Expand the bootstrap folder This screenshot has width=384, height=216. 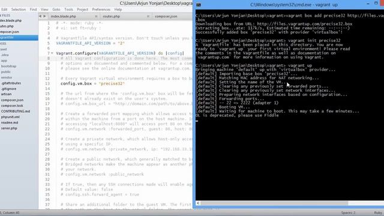[8, 66]
